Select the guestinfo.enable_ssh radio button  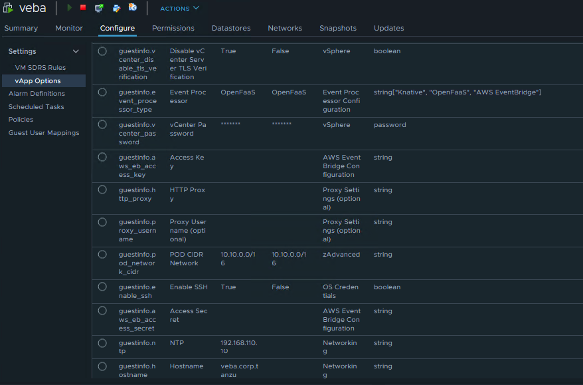point(102,287)
